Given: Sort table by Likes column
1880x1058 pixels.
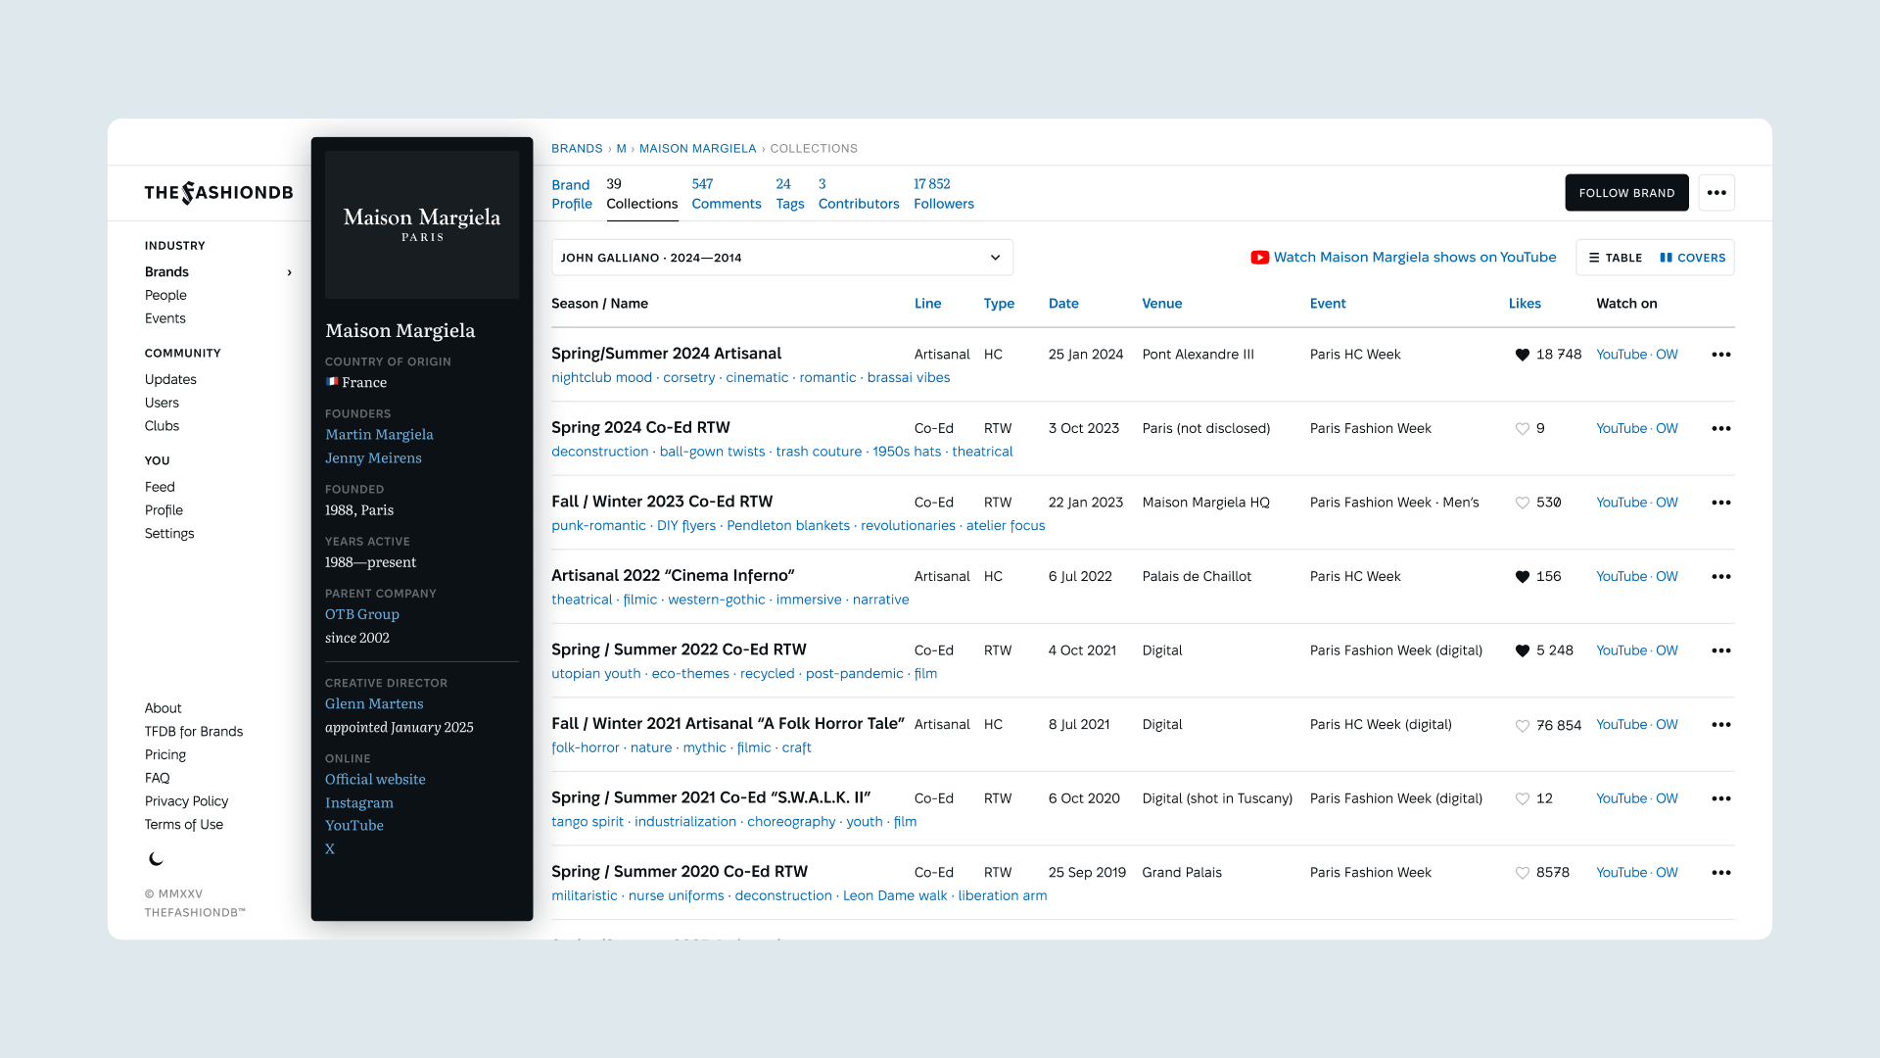Looking at the screenshot, I should (x=1525, y=304).
